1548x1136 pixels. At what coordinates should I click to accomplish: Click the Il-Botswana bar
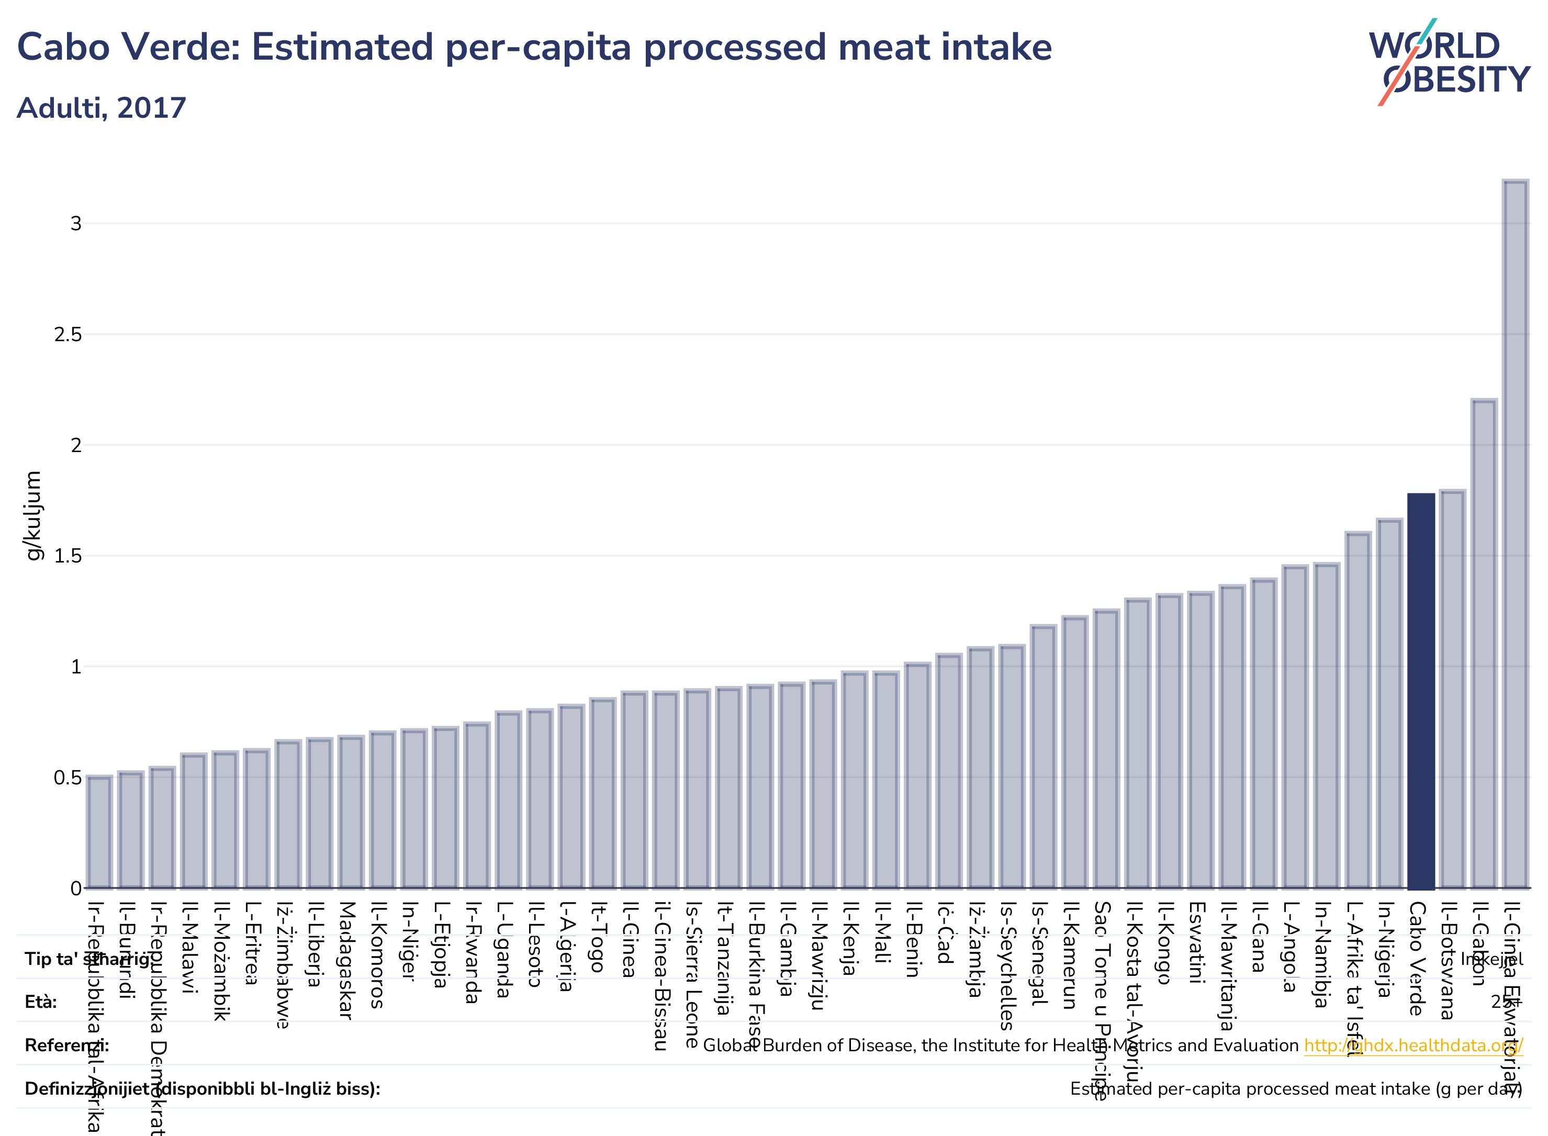click(x=1452, y=689)
